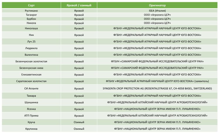Click the "Сорт" column header
The image size is (220, 134).
click(31, 6)
